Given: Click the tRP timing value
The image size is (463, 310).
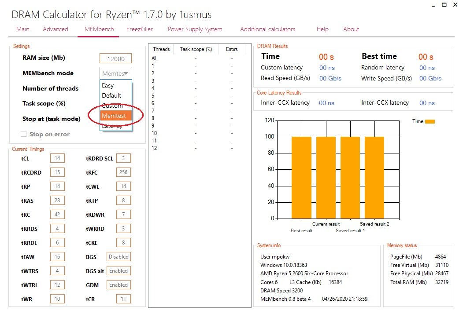Looking at the screenshot, I should (x=57, y=186).
